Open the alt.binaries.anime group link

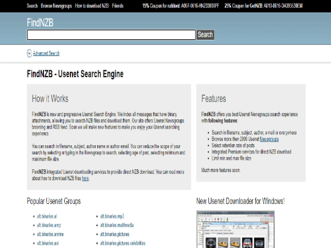[x=50, y=234]
